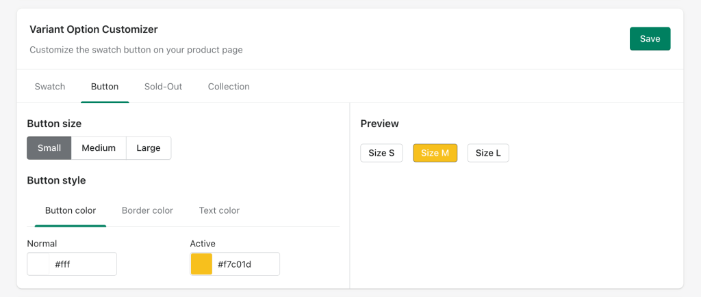The image size is (701, 297).
Task: Switch to Border color tab
Action: click(x=148, y=210)
